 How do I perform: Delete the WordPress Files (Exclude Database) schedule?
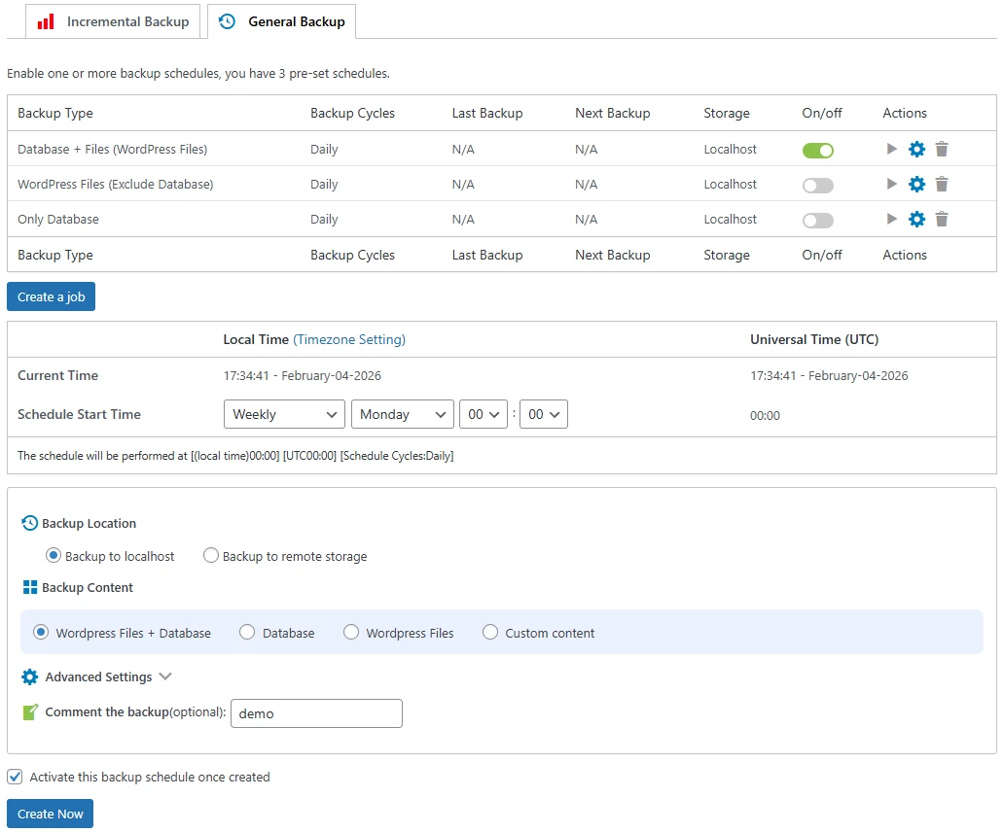[x=941, y=184]
